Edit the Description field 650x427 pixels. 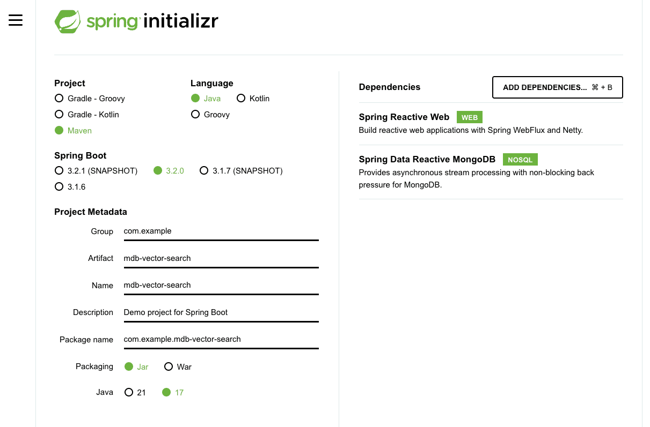point(221,312)
